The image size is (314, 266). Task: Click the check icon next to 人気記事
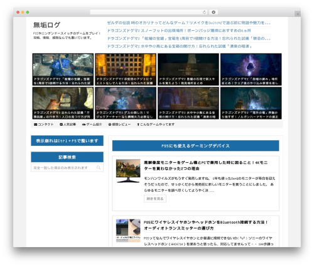pos(61,125)
